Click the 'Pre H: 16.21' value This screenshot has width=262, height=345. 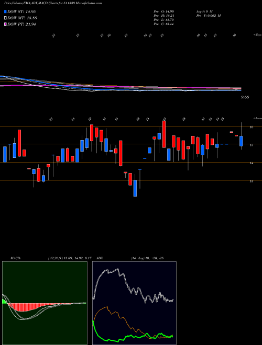pyautogui.click(x=163, y=16)
